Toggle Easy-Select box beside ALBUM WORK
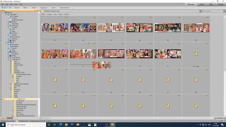 (1, 65)
